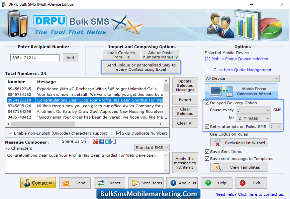Click the Twitter share icon
This screenshot has width=290, height=199.
click(x=107, y=142)
